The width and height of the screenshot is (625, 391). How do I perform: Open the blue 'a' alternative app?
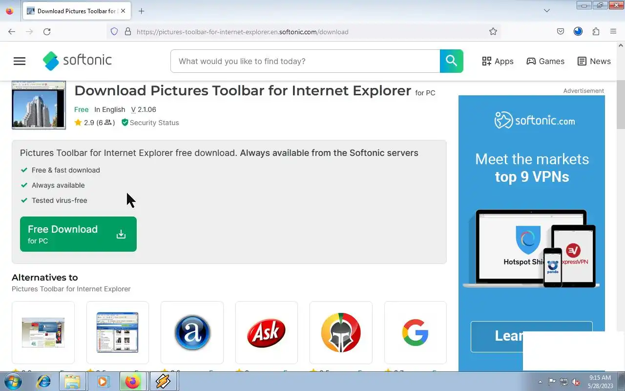[x=192, y=332]
